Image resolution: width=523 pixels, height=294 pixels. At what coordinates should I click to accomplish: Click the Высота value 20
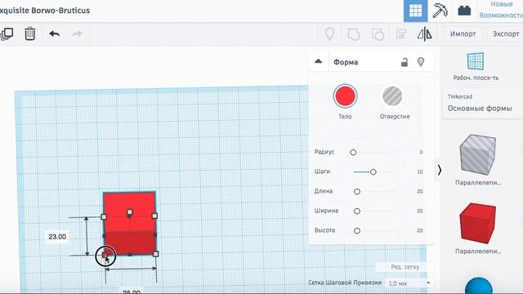pos(420,230)
